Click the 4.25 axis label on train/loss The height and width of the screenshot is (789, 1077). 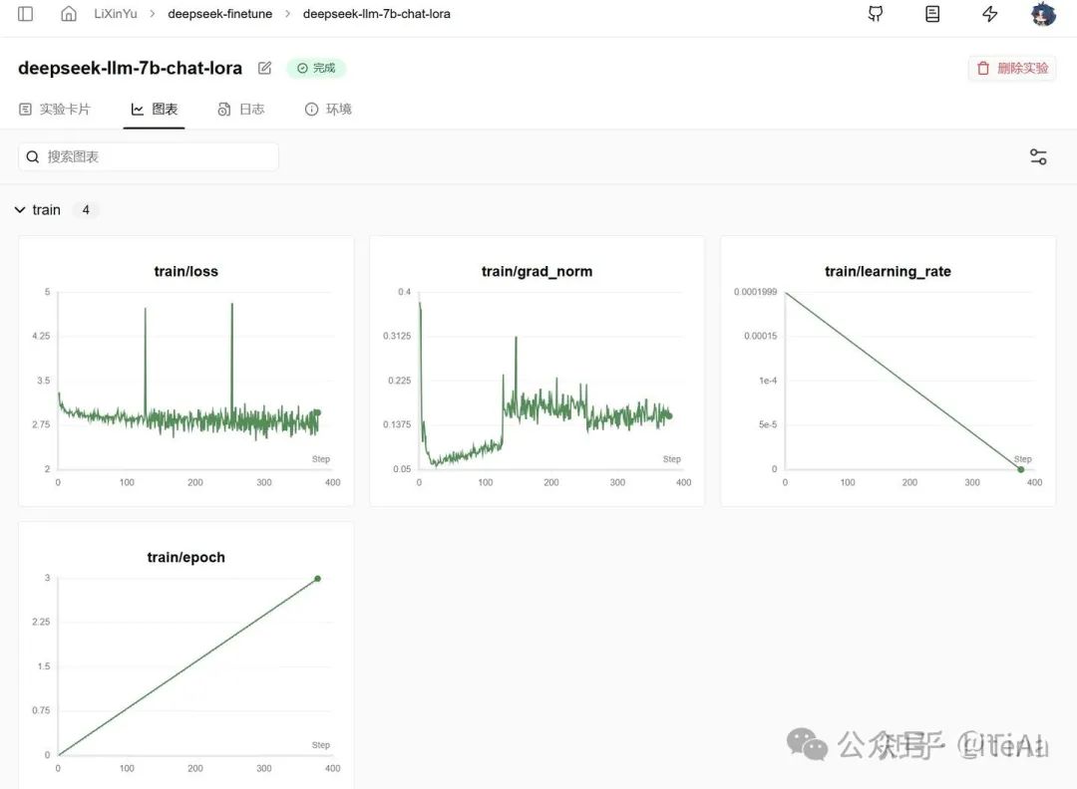(41, 336)
